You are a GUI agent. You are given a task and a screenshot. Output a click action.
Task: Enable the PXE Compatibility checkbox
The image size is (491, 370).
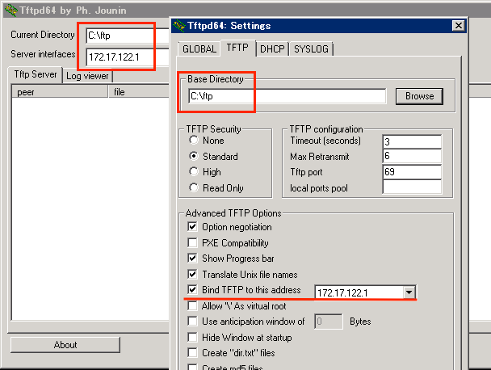[x=192, y=242]
